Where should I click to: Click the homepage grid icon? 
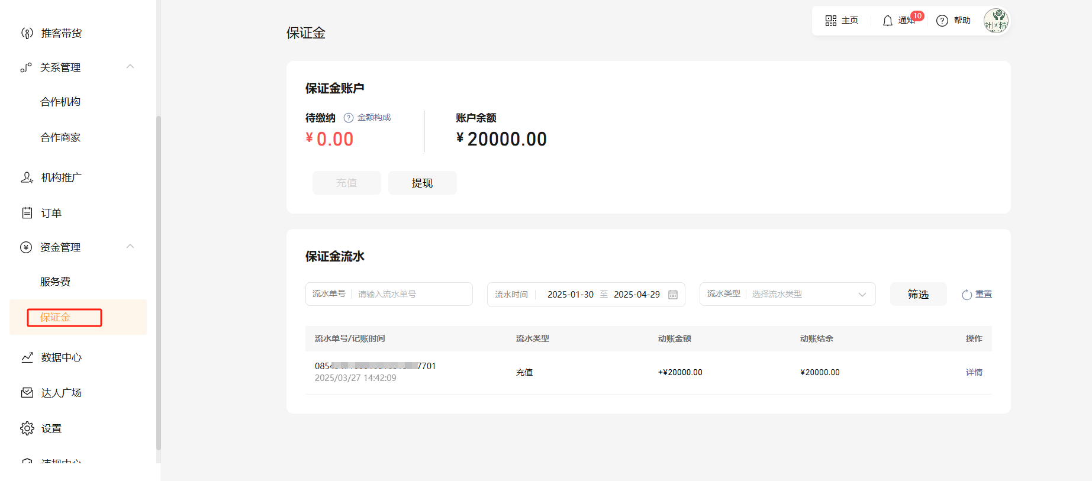[x=830, y=21]
